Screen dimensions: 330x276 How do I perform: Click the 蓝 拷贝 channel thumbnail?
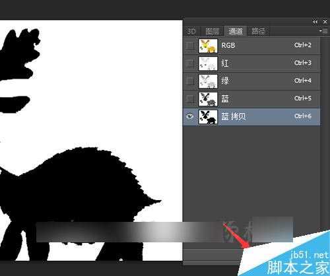tap(208, 117)
